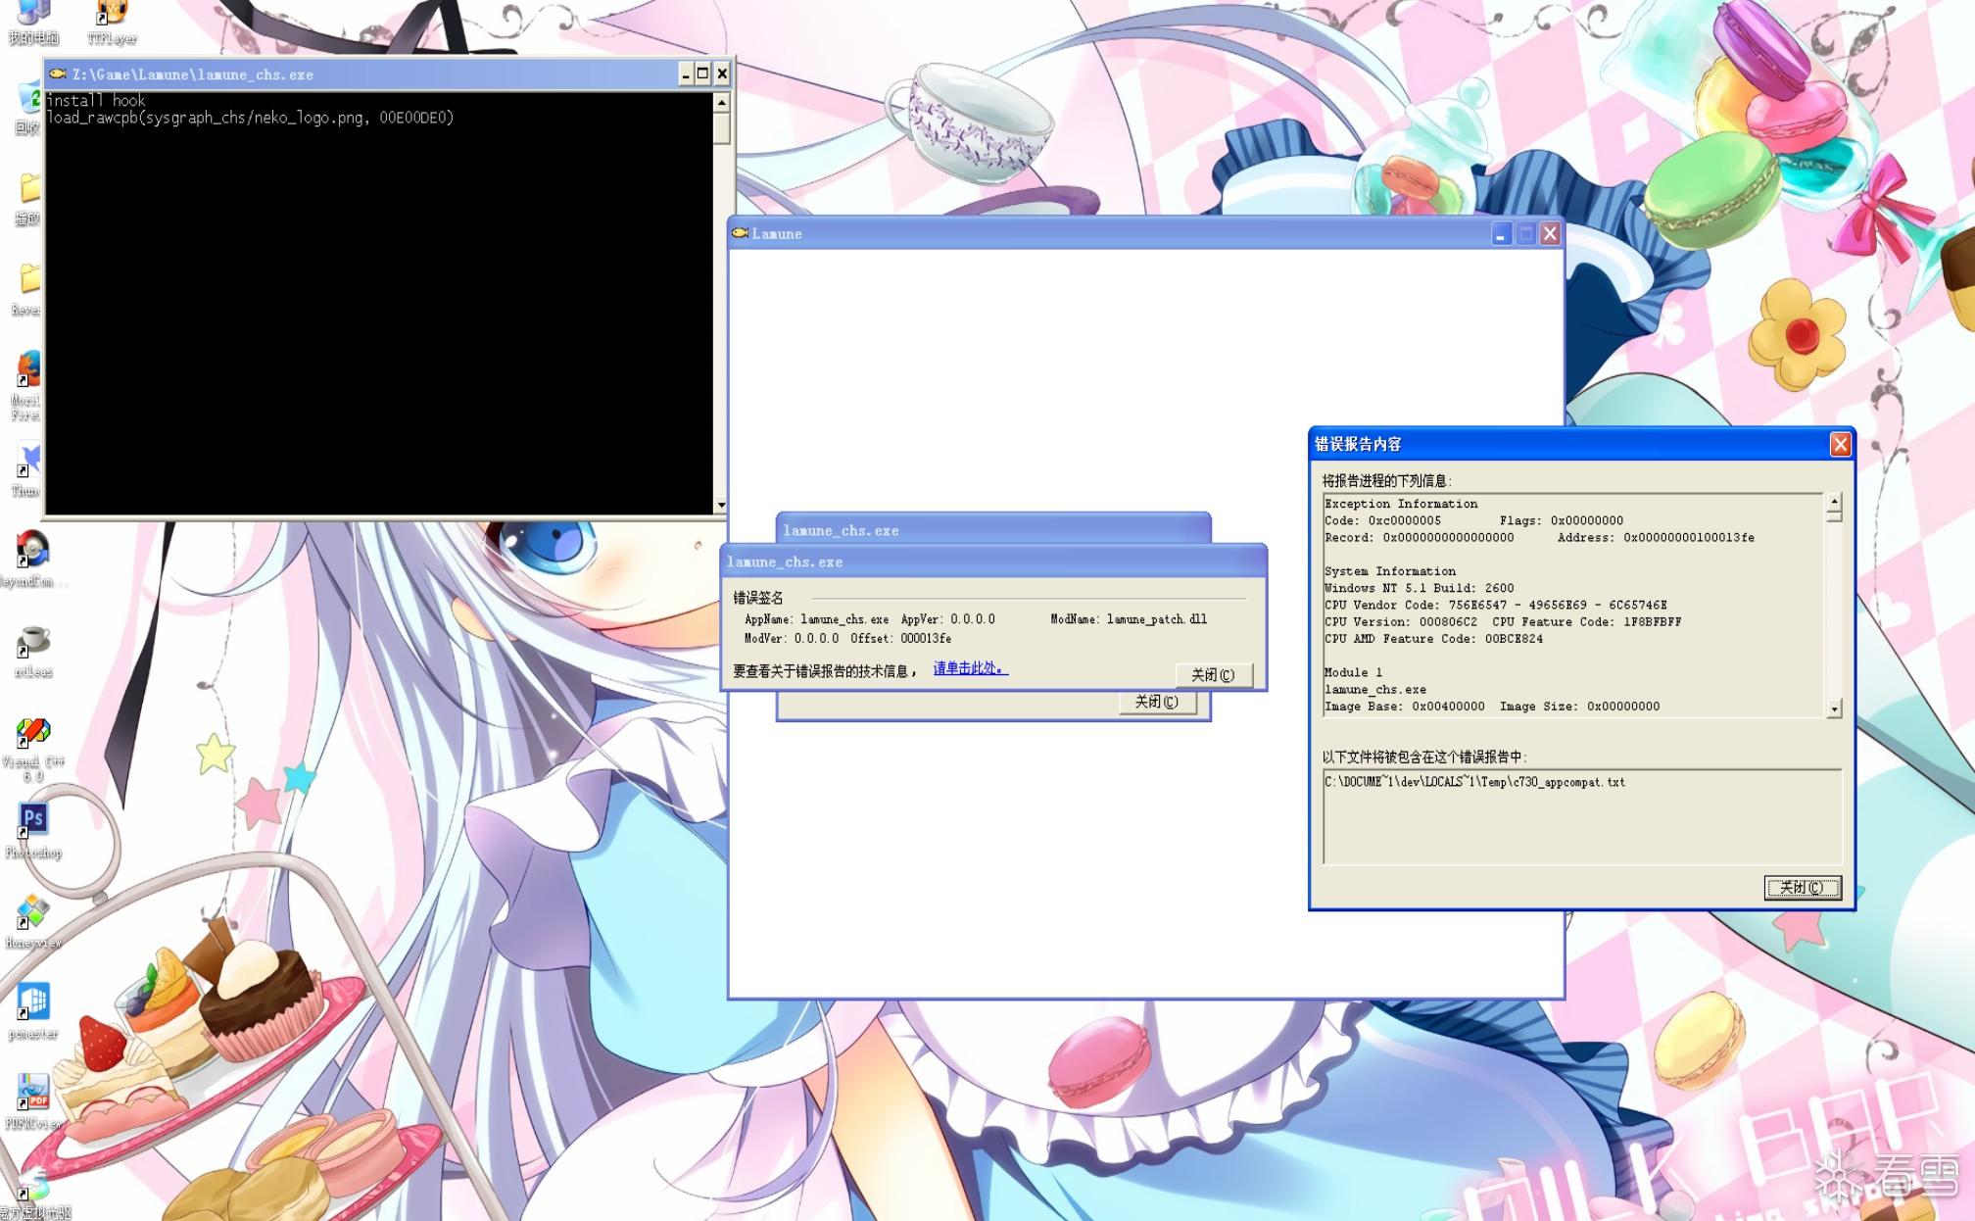Click the link to view technical error info
The width and height of the screenshot is (1975, 1221).
[969, 668]
